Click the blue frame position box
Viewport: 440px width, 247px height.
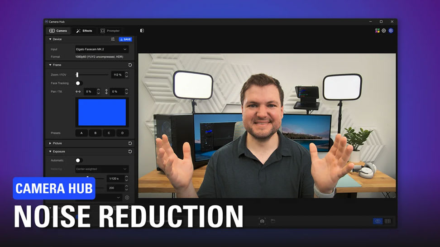click(102, 112)
